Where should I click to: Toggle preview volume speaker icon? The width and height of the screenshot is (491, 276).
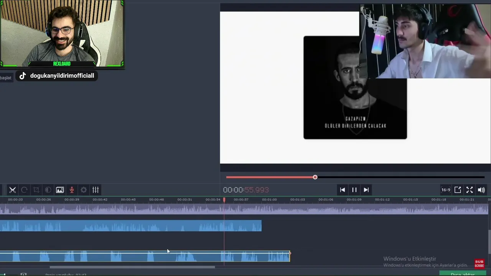(x=481, y=190)
